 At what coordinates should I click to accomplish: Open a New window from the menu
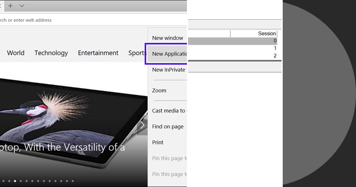[x=168, y=38]
